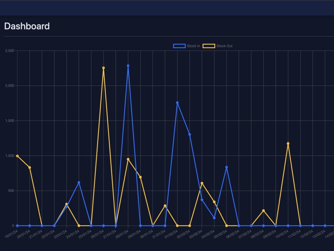This screenshot has width=334, height=251.
Task: Select Stock In point on 01/02/24
Action: [x=177, y=103]
